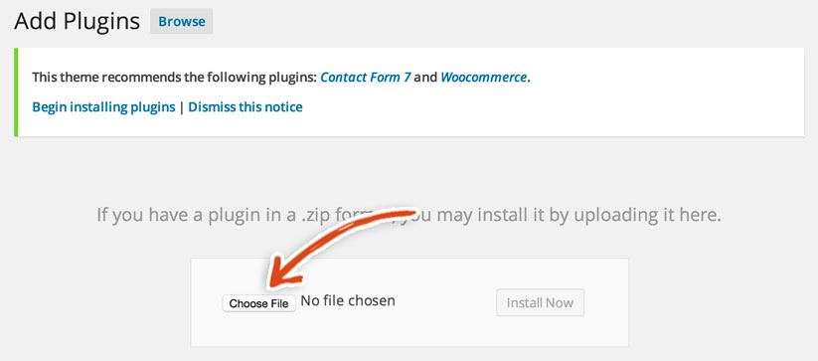This screenshot has width=818, height=361.
Task: Dismiss this notice via its link
Action: pos(245,107)
